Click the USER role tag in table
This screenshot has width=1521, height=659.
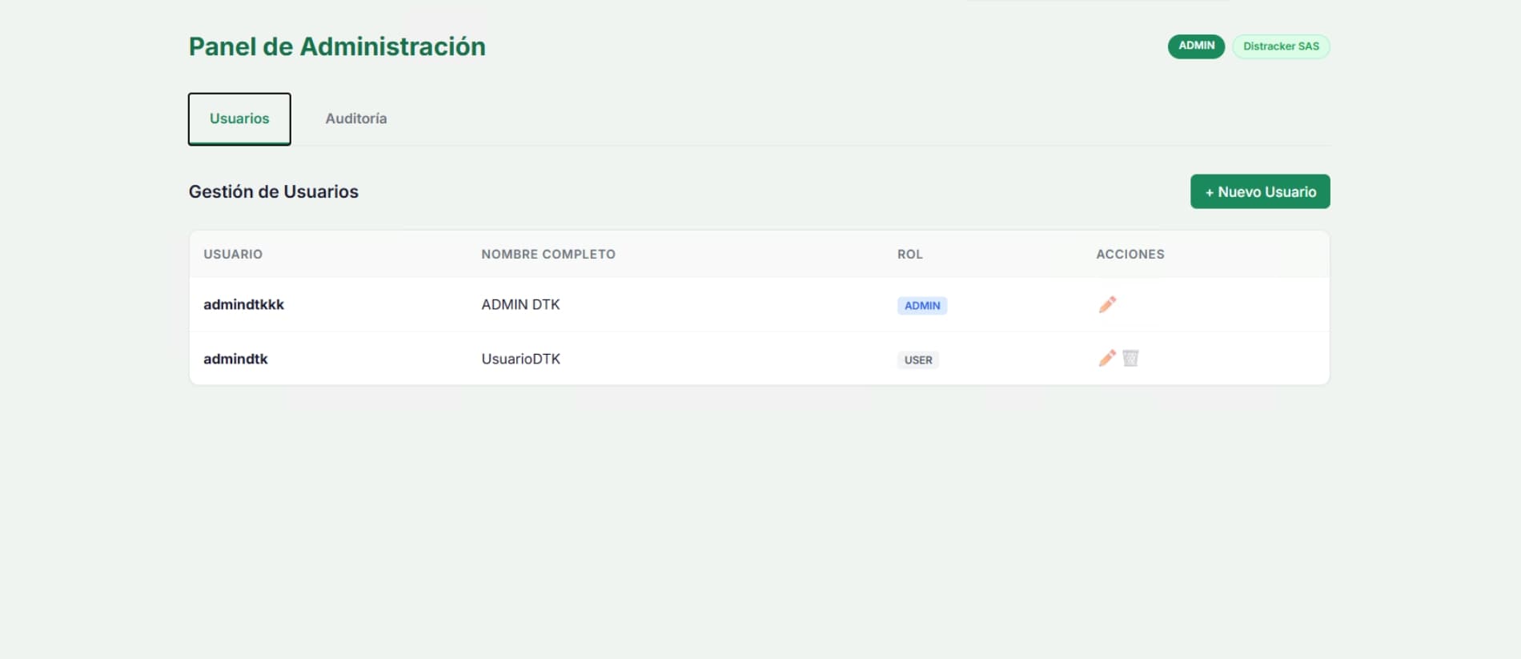(x=918, y=360)
